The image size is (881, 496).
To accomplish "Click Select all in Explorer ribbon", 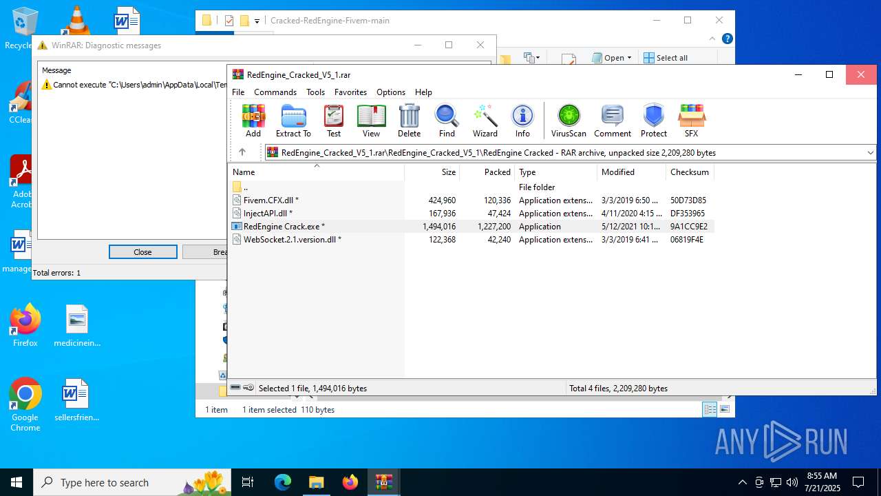I will [x=666, y=58].
